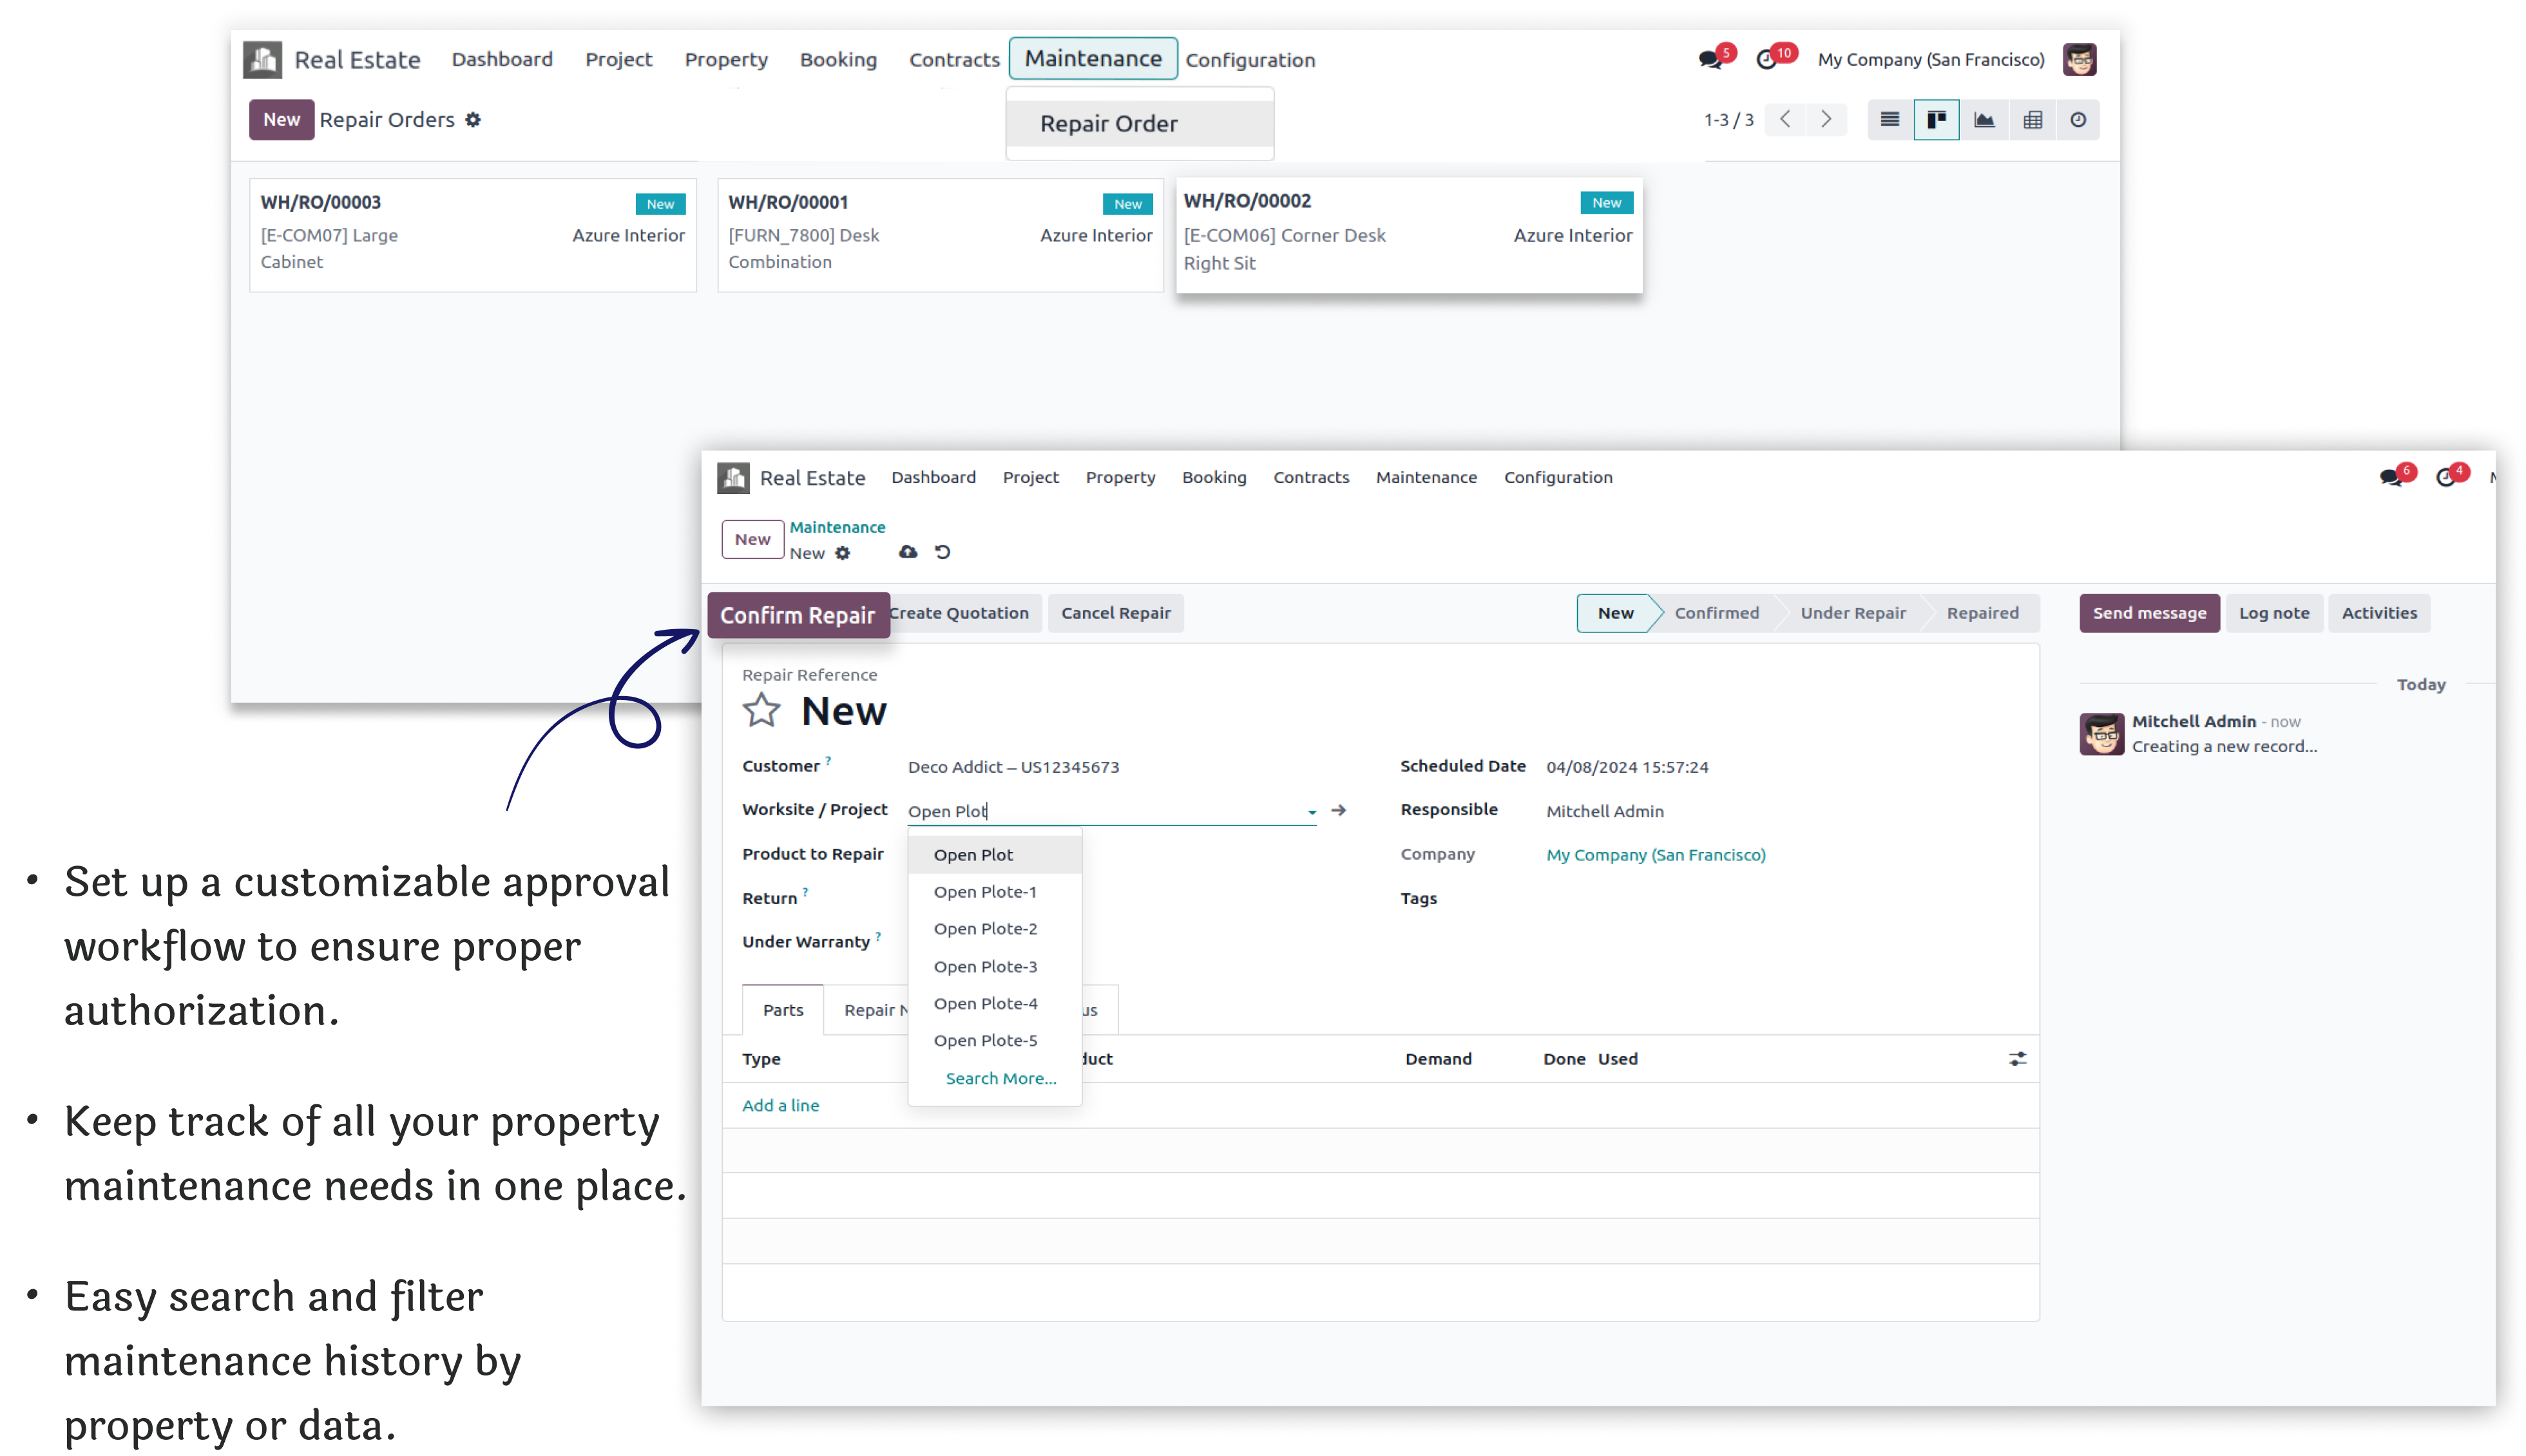
Task: Click user avatar in back window header
Action: 2080,60
